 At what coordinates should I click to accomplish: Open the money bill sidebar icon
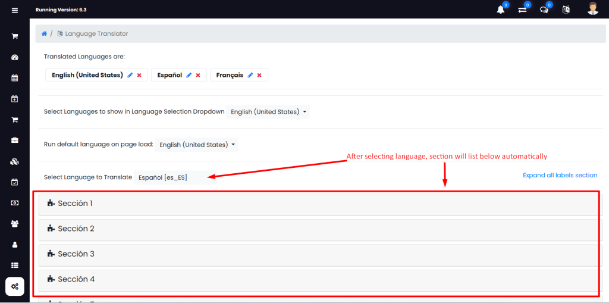click(15, 203)
